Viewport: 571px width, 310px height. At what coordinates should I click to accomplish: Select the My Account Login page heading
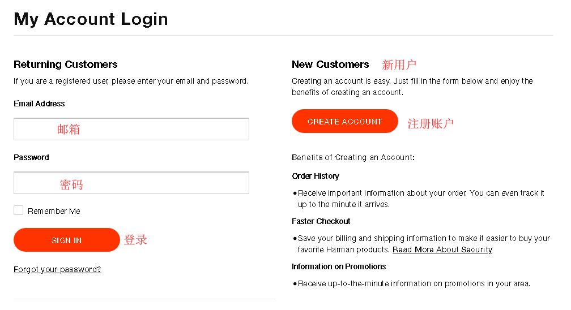coord(91,19)
